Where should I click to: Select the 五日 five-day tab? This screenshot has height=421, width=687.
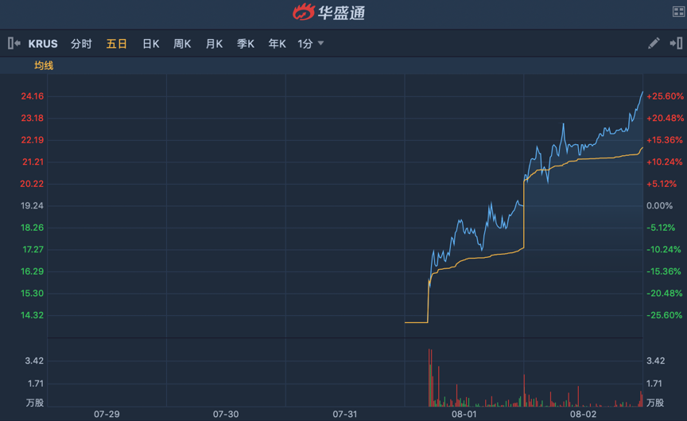[x=116, y=44]
